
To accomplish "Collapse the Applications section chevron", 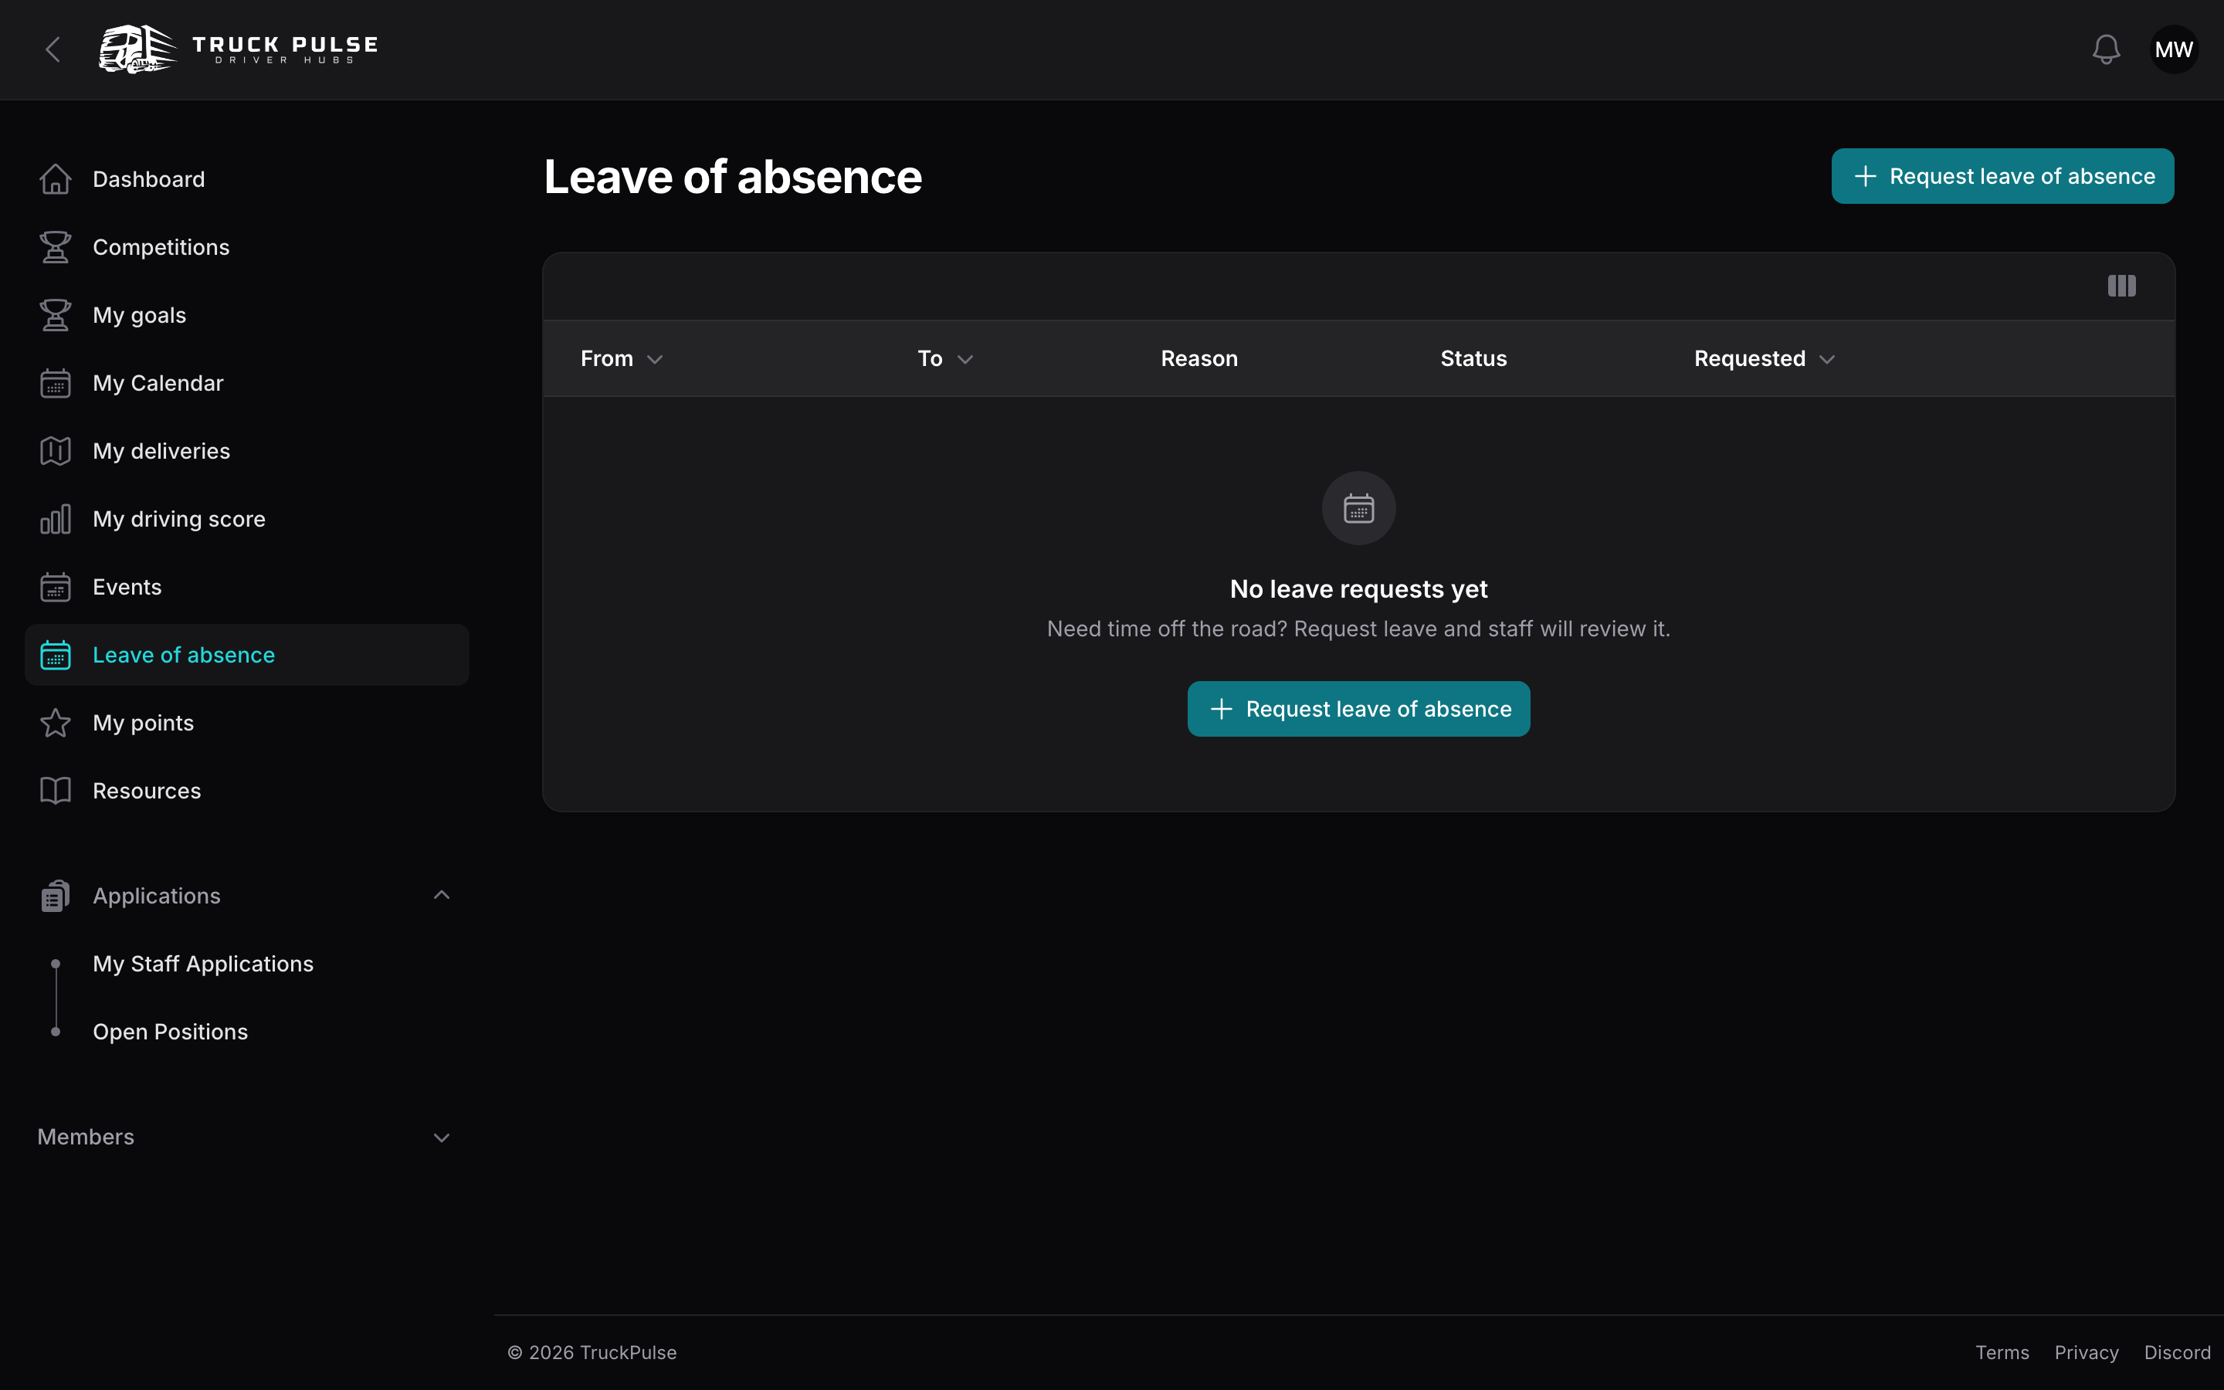I will pyautogui.click(x=441, y=896).
